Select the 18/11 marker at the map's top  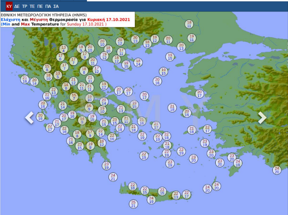coord(189,24)
